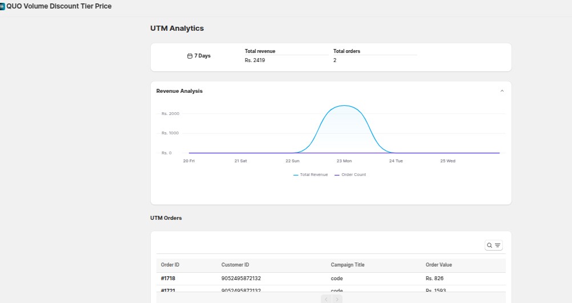Click the Campaign Title column header
572x303 pixels.
347,265
